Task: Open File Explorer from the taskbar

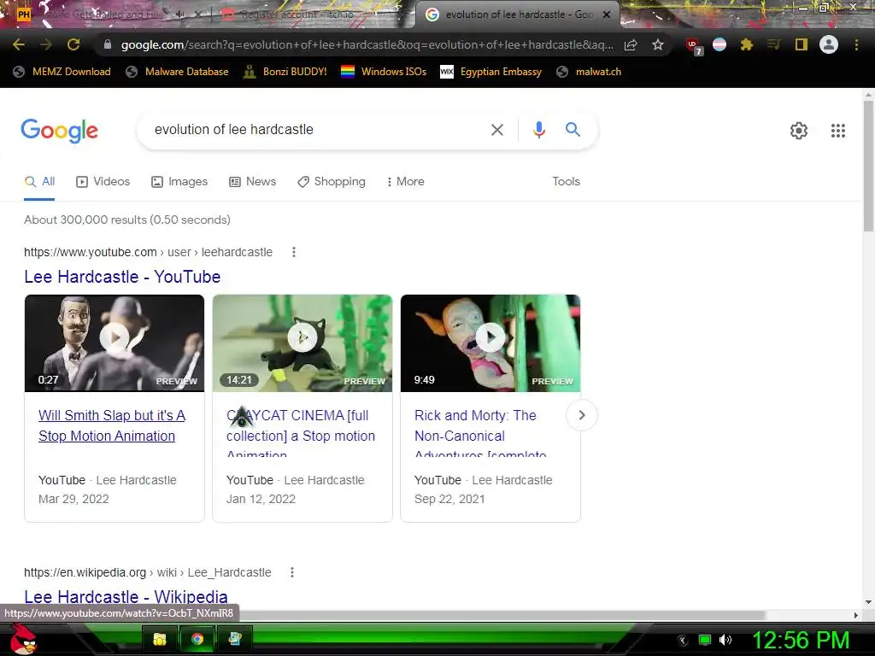Action: coord(159,639)
